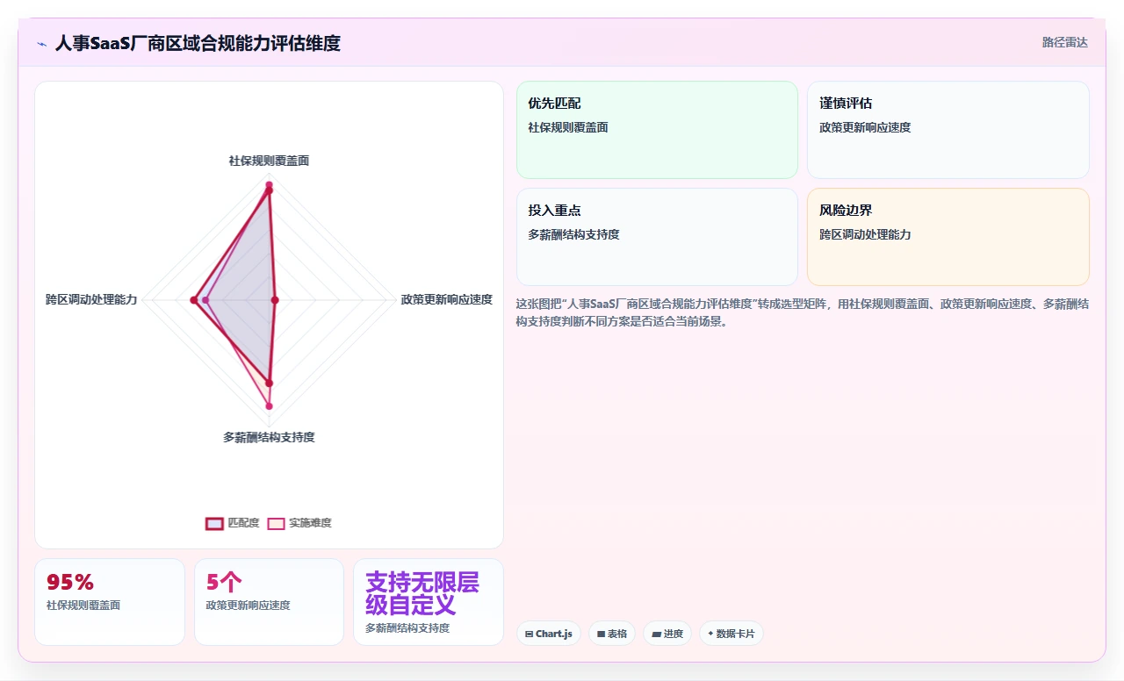The image size is (1124, 681).
Task: Toggle the 实施难度 legend swatch
Action: 276,523
